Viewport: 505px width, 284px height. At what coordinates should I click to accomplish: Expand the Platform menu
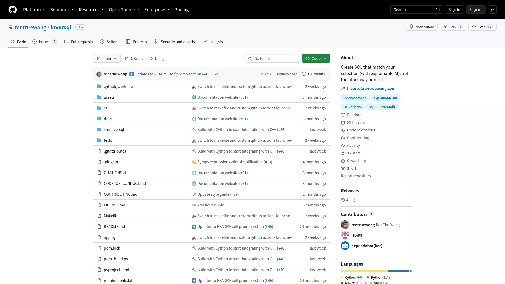click(x=34, y=10)
